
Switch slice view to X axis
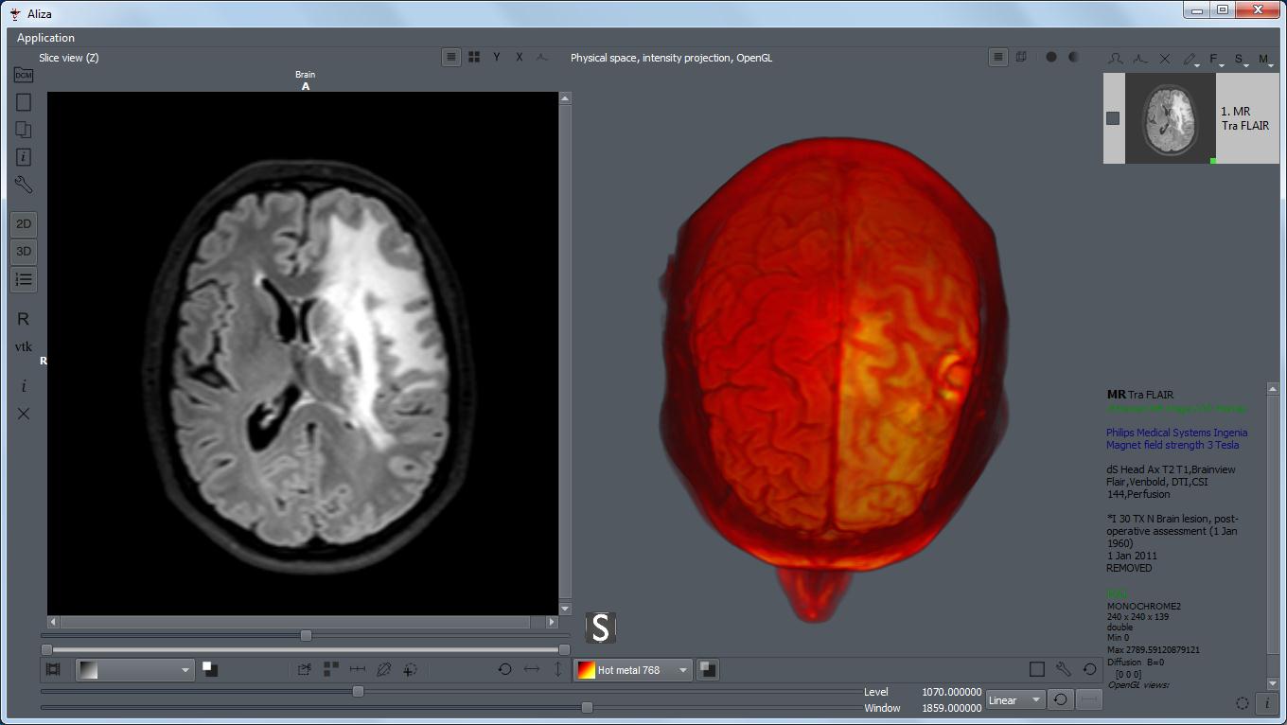click(520, 58)
